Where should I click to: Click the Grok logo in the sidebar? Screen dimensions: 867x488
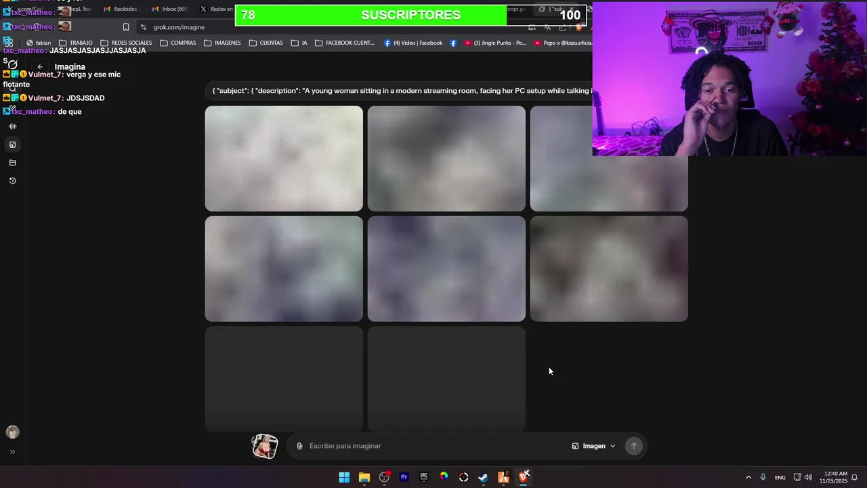coord(12,64)
